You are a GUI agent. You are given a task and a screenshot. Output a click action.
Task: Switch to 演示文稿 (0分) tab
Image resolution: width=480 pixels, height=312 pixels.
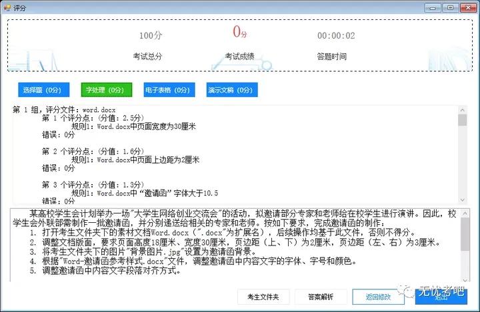click(232, 90)
